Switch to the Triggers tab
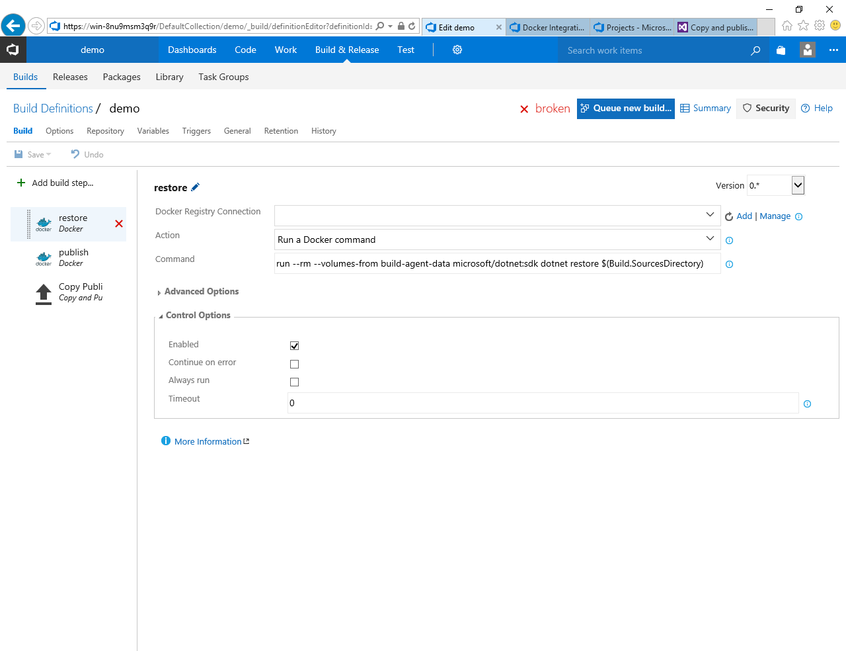The height and width of the screenshot is (651, 846). pyautogui.click(x=196, y=131)
